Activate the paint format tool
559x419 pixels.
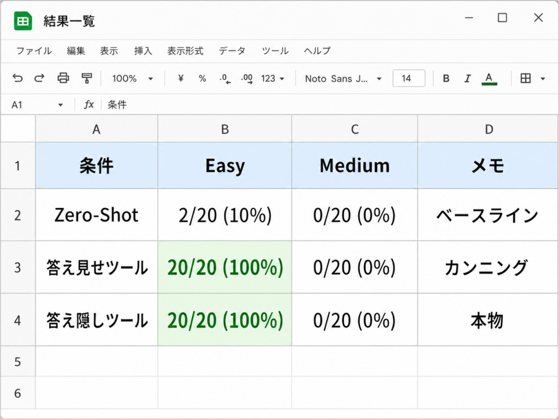[x=87, y=78]
